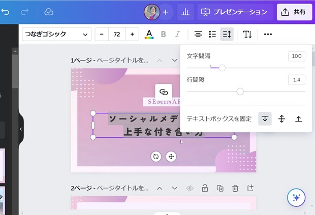Click the 行間隔 line spacing value field

296,80
